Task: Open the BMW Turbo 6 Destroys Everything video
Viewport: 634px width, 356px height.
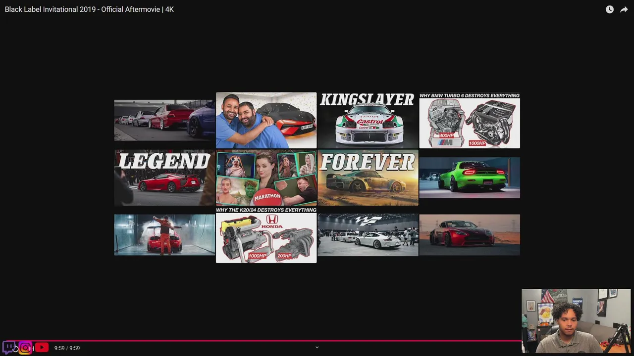Action: [470, 120]
